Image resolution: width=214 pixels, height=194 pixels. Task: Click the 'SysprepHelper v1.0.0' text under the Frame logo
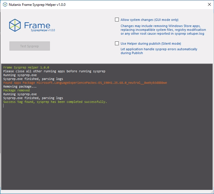pos(43,30)
